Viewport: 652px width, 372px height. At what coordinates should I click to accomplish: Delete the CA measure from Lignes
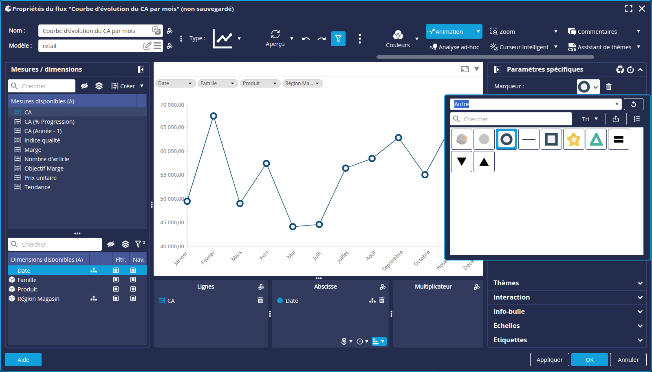[x=260, y=300]
